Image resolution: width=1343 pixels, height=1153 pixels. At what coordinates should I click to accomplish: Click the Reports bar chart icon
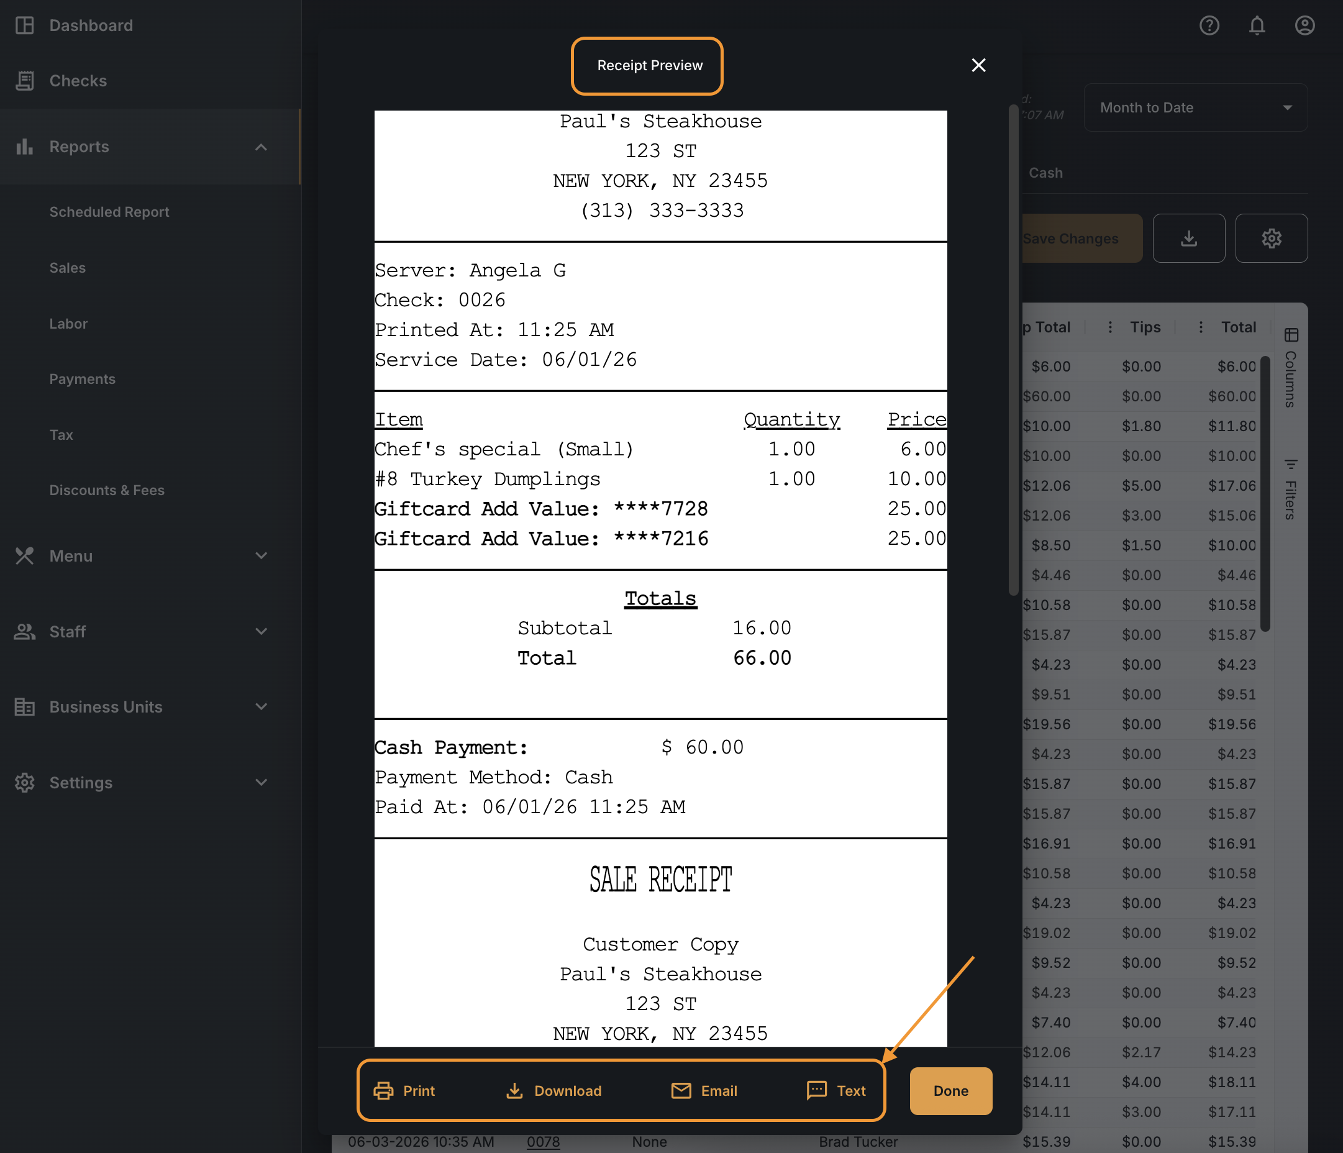[25, 147]
